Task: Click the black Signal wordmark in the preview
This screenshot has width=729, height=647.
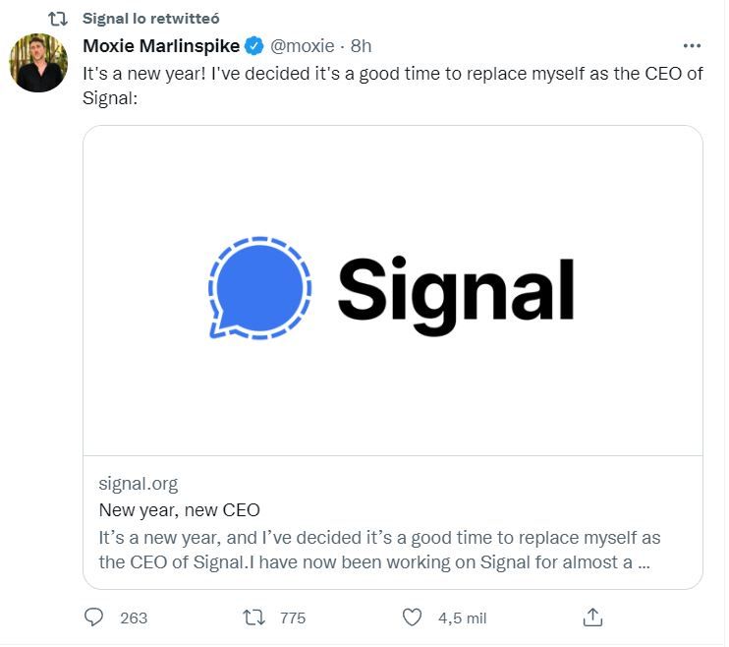Action: [456, 290]
